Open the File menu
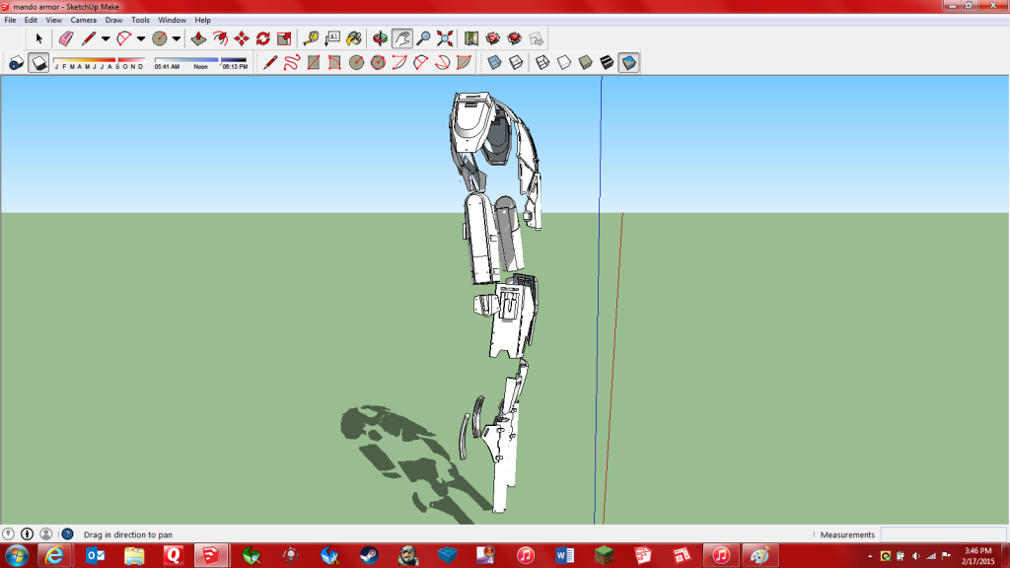The image size is (1010, 568). pos(10,20)
